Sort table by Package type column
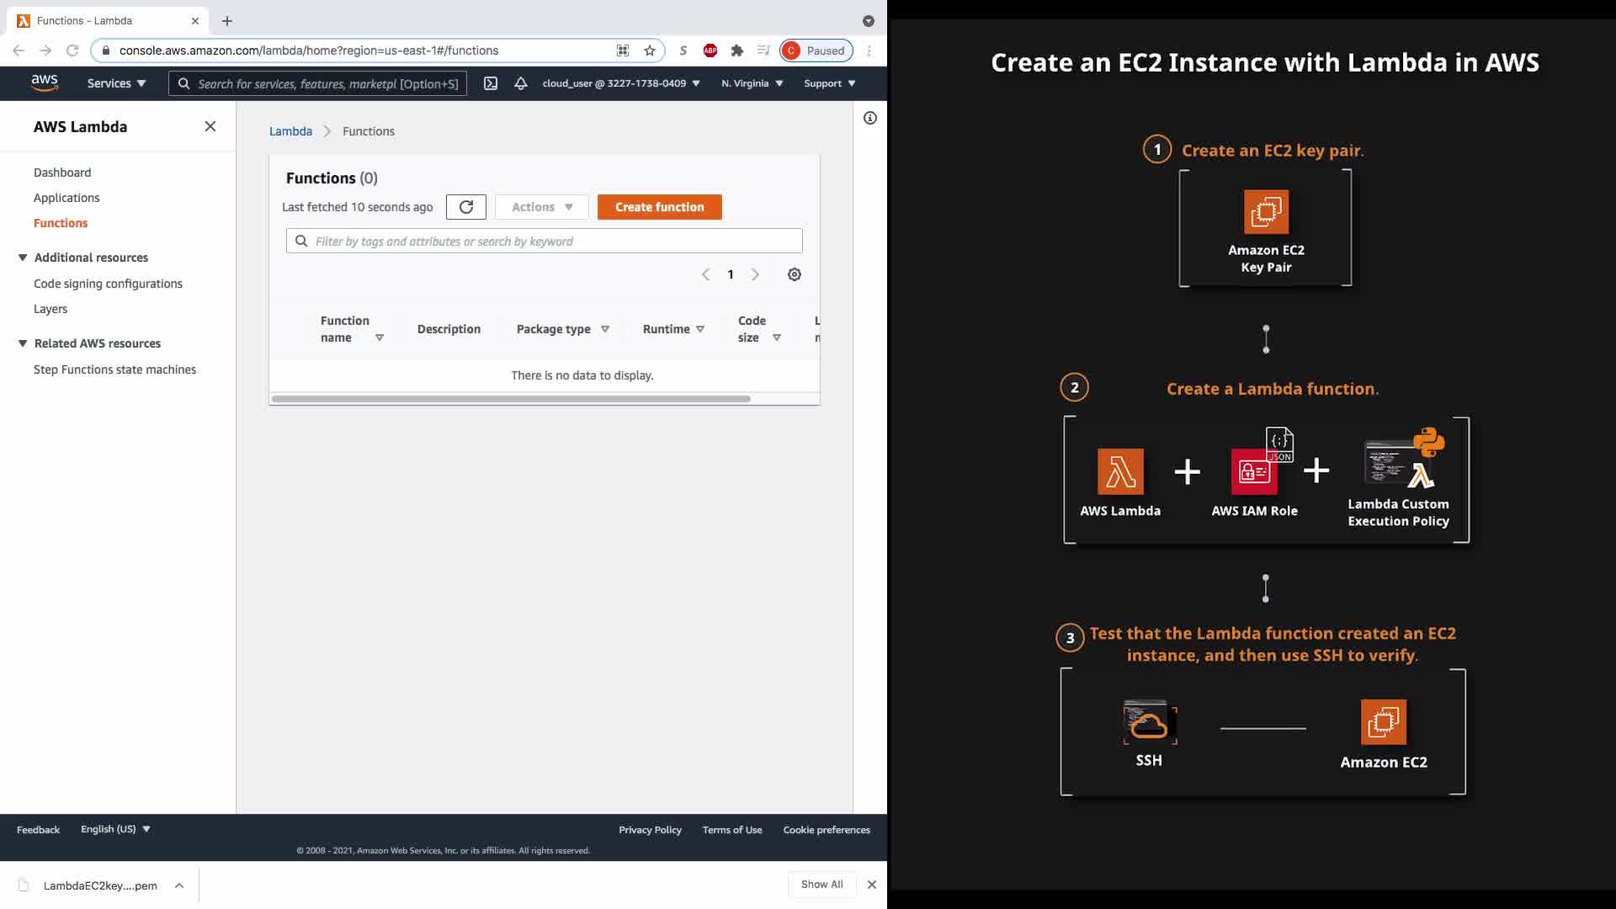Screen dimensions: 1616x909 pyautogui.click(x=562, y=329)
